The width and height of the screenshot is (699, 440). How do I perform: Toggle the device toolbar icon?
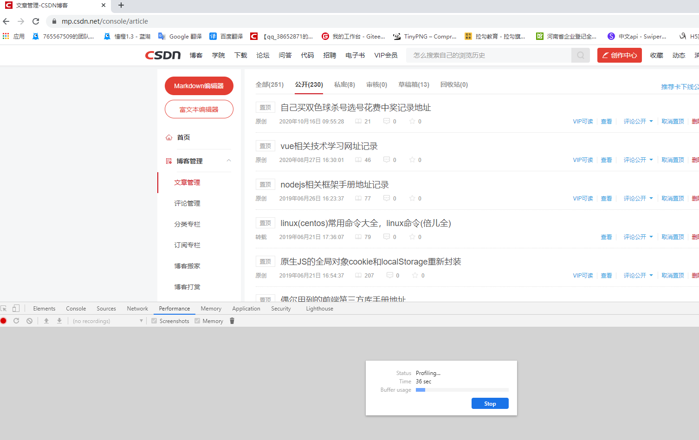(16, 308)
